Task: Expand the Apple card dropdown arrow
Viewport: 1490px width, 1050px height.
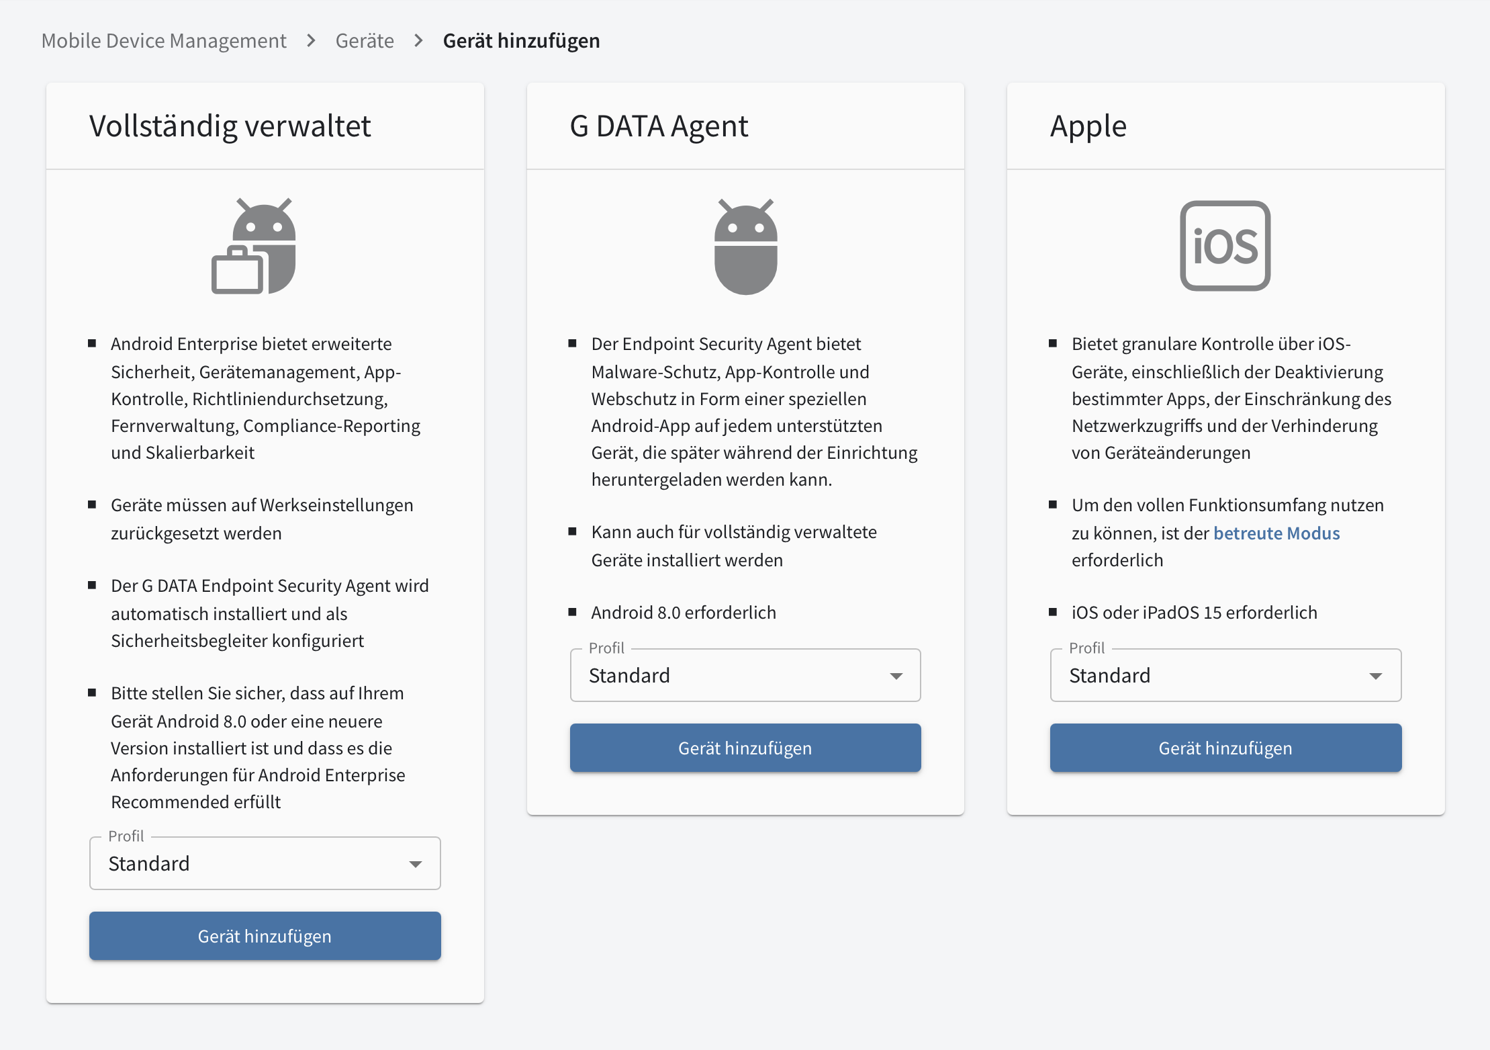Action: click(x=1376, y=676)
